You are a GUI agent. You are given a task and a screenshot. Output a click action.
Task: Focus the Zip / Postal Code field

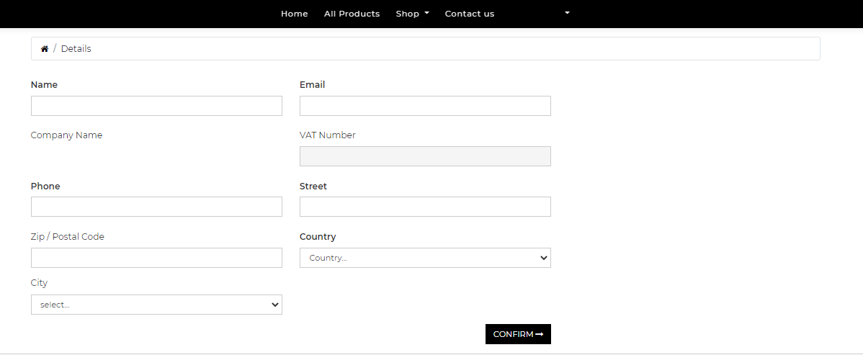[x=156, y=258]
